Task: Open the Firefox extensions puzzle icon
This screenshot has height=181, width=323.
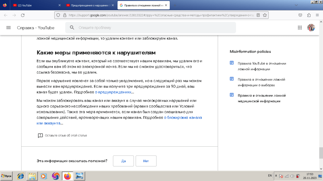Action: (x=309, y=15)
